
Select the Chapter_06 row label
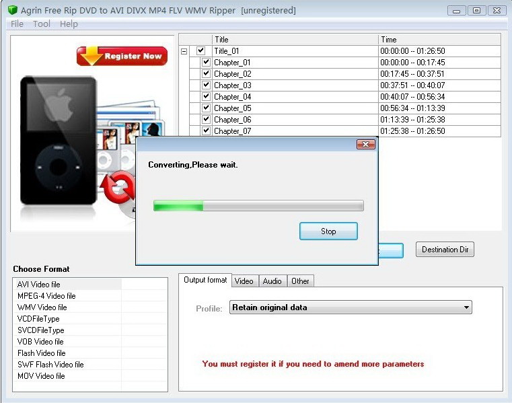point(233,120)
